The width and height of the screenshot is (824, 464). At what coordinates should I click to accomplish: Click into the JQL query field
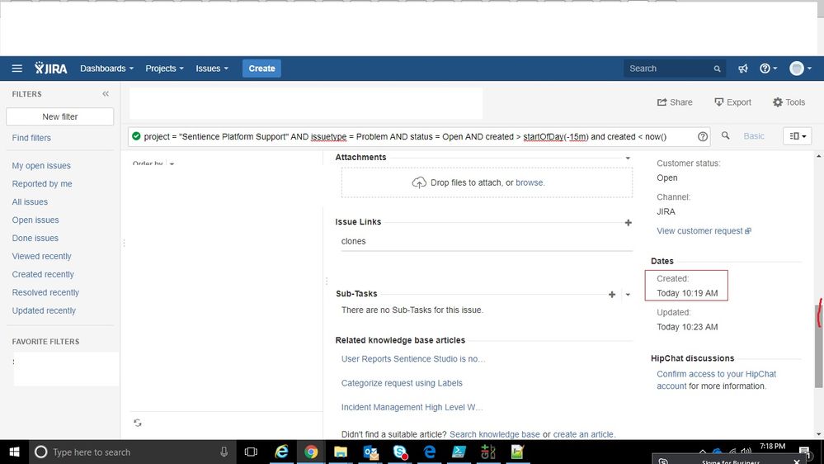click(x=418, y=137)
